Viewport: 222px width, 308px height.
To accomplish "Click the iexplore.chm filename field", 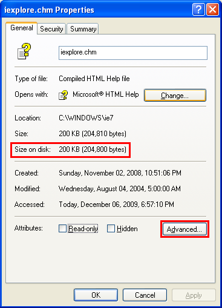I will pos(133,53).
